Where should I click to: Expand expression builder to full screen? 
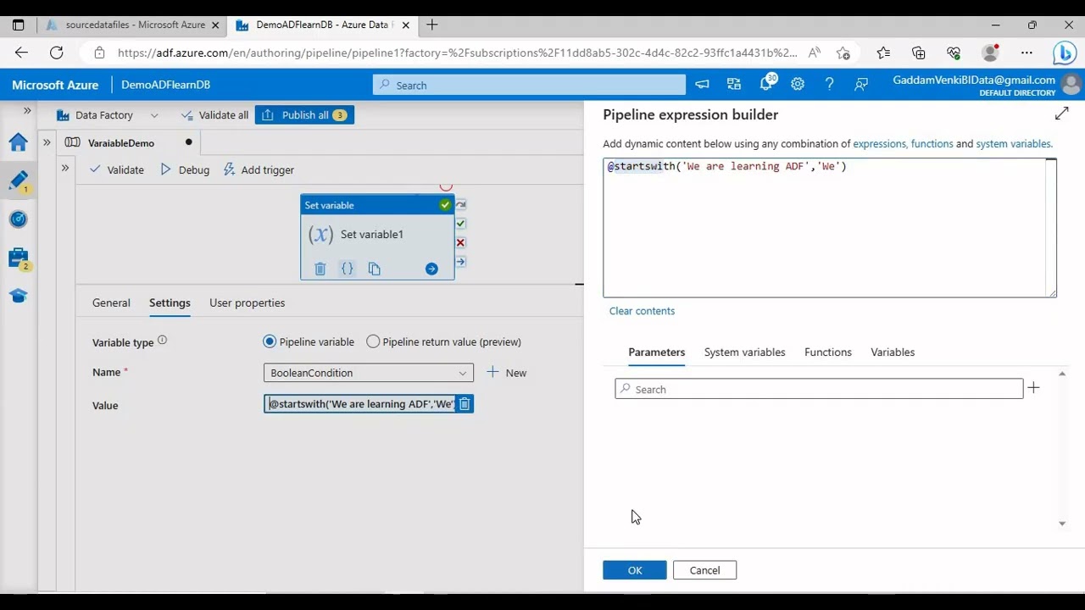(x=1061, y=114)
